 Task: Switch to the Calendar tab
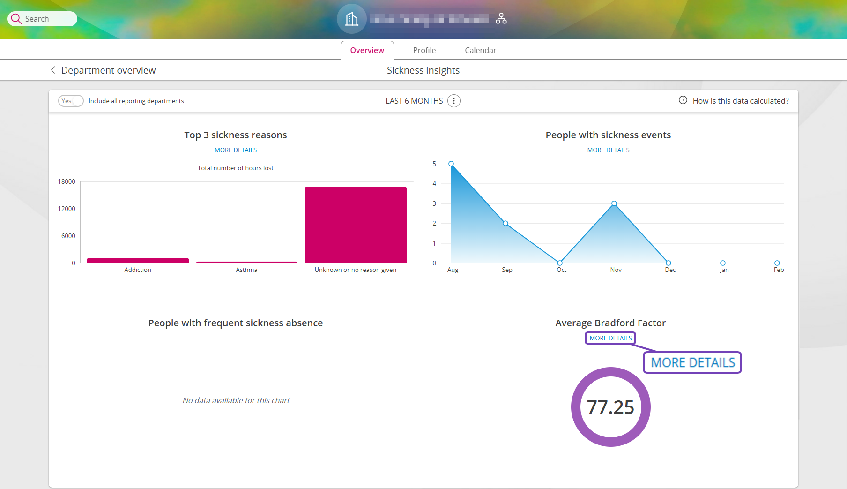[x=480, y=50]
